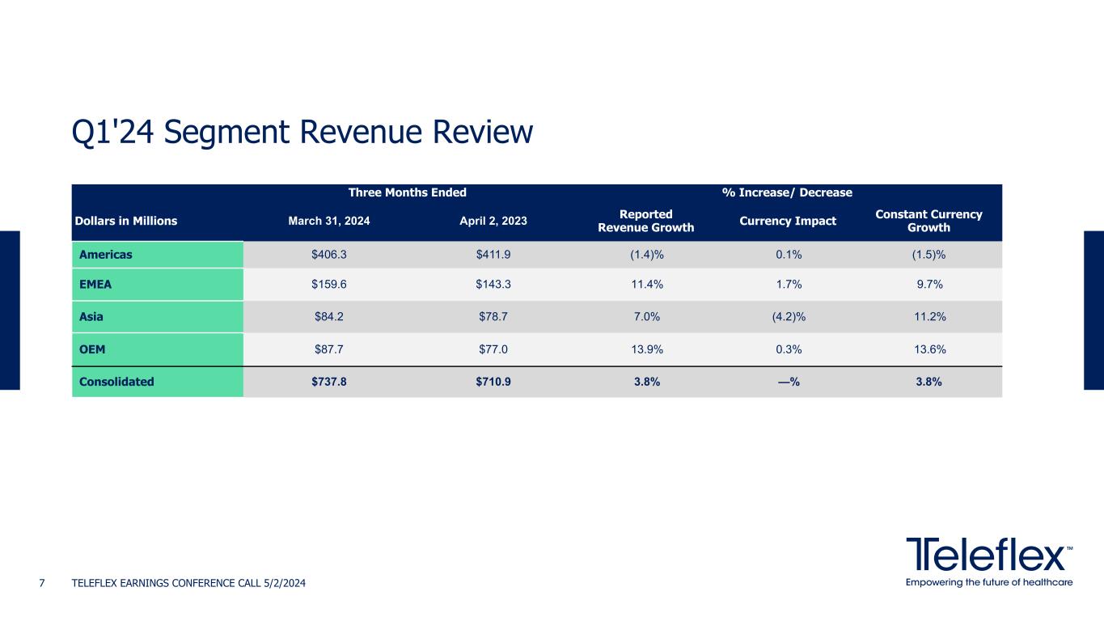Click the Asia (4.2)% currency impact value
Viewport: 1104px width, 621px height.
(x=788, y=316)
